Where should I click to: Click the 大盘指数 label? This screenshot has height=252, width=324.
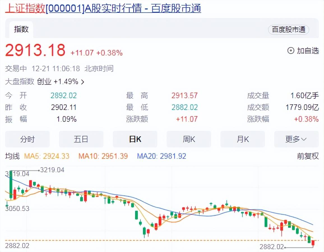20,81
